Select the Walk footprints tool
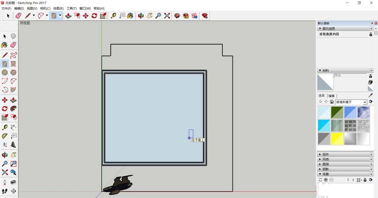 [x=5, y=191]
